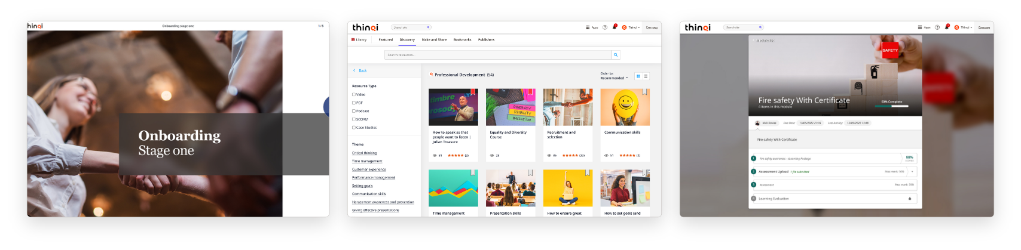1021x250 pixels.
Task: Click the help question mark in middle window
Action: tap(605, 27)
